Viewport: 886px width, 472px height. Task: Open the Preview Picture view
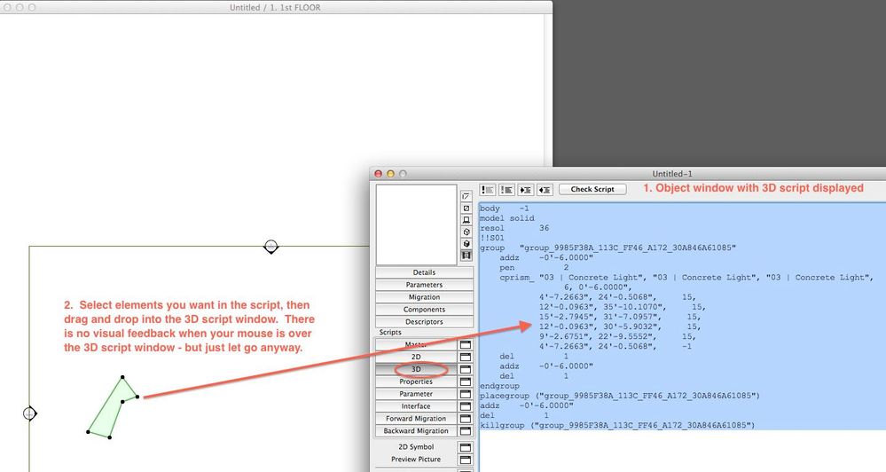coord(416,460)
